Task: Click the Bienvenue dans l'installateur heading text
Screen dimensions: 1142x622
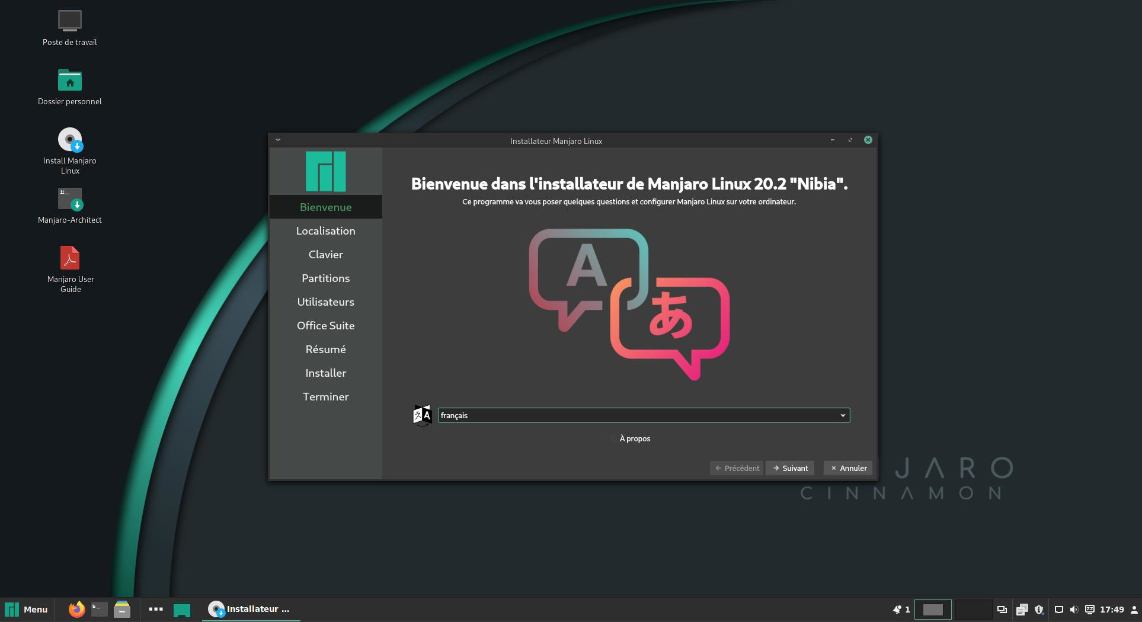Action: [x=629, y=184]
